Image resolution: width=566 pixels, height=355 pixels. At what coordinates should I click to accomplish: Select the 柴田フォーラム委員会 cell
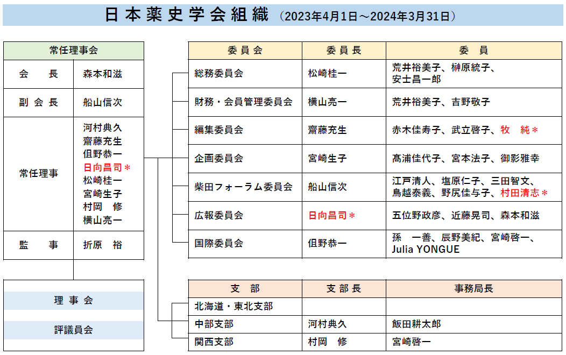tap(244, 187)
